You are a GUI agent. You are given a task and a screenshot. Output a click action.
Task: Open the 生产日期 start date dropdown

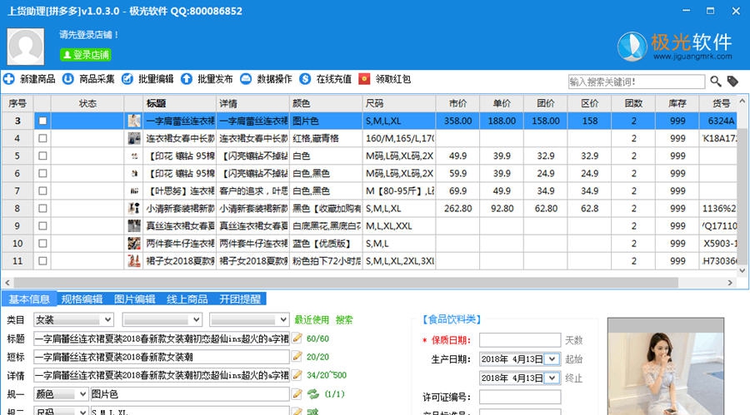pyautogui.click(x=551, y=359)
